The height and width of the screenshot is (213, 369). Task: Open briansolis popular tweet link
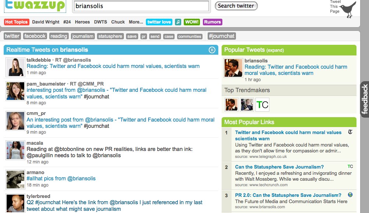pos(296,70)
